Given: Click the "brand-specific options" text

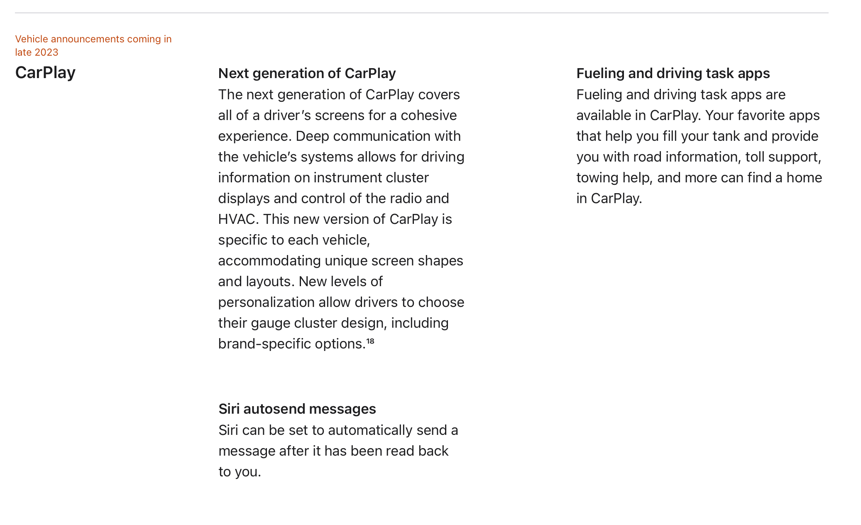Looking at the screenshot, I should [291, 344].
